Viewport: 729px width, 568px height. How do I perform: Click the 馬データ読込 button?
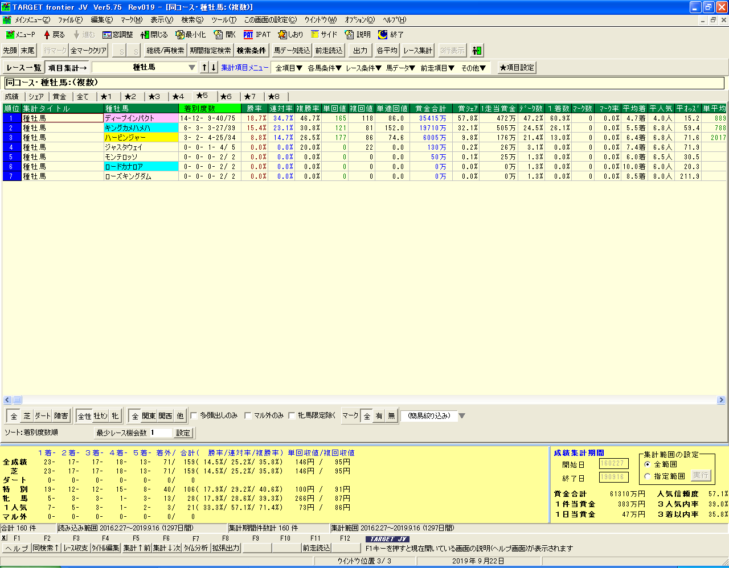pos(292,51)
